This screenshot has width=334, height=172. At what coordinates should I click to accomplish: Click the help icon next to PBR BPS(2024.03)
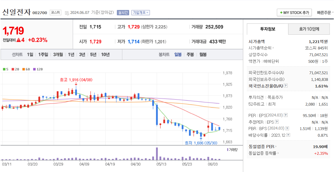pyautogui.click(x=287, y=128)
